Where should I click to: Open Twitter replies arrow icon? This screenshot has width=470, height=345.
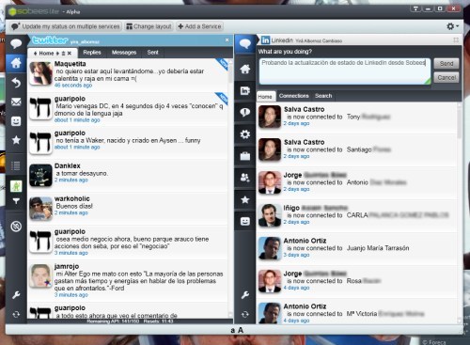16,83
